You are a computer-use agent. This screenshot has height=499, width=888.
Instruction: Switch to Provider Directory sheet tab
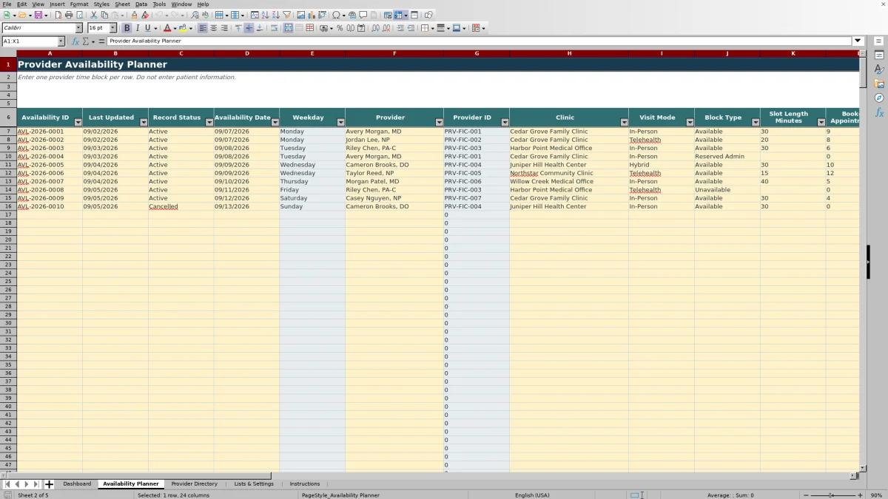(x=195, y=483)
